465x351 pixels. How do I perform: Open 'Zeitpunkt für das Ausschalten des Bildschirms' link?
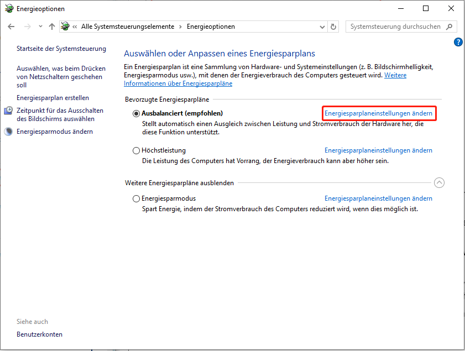coord(60,115)
